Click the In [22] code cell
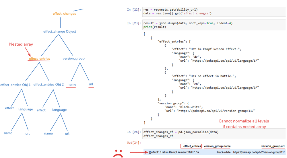Viewport: 287px width, 158px height. coord(214,11)
